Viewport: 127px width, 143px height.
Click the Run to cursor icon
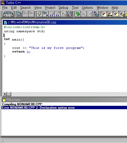click(45, 14)
